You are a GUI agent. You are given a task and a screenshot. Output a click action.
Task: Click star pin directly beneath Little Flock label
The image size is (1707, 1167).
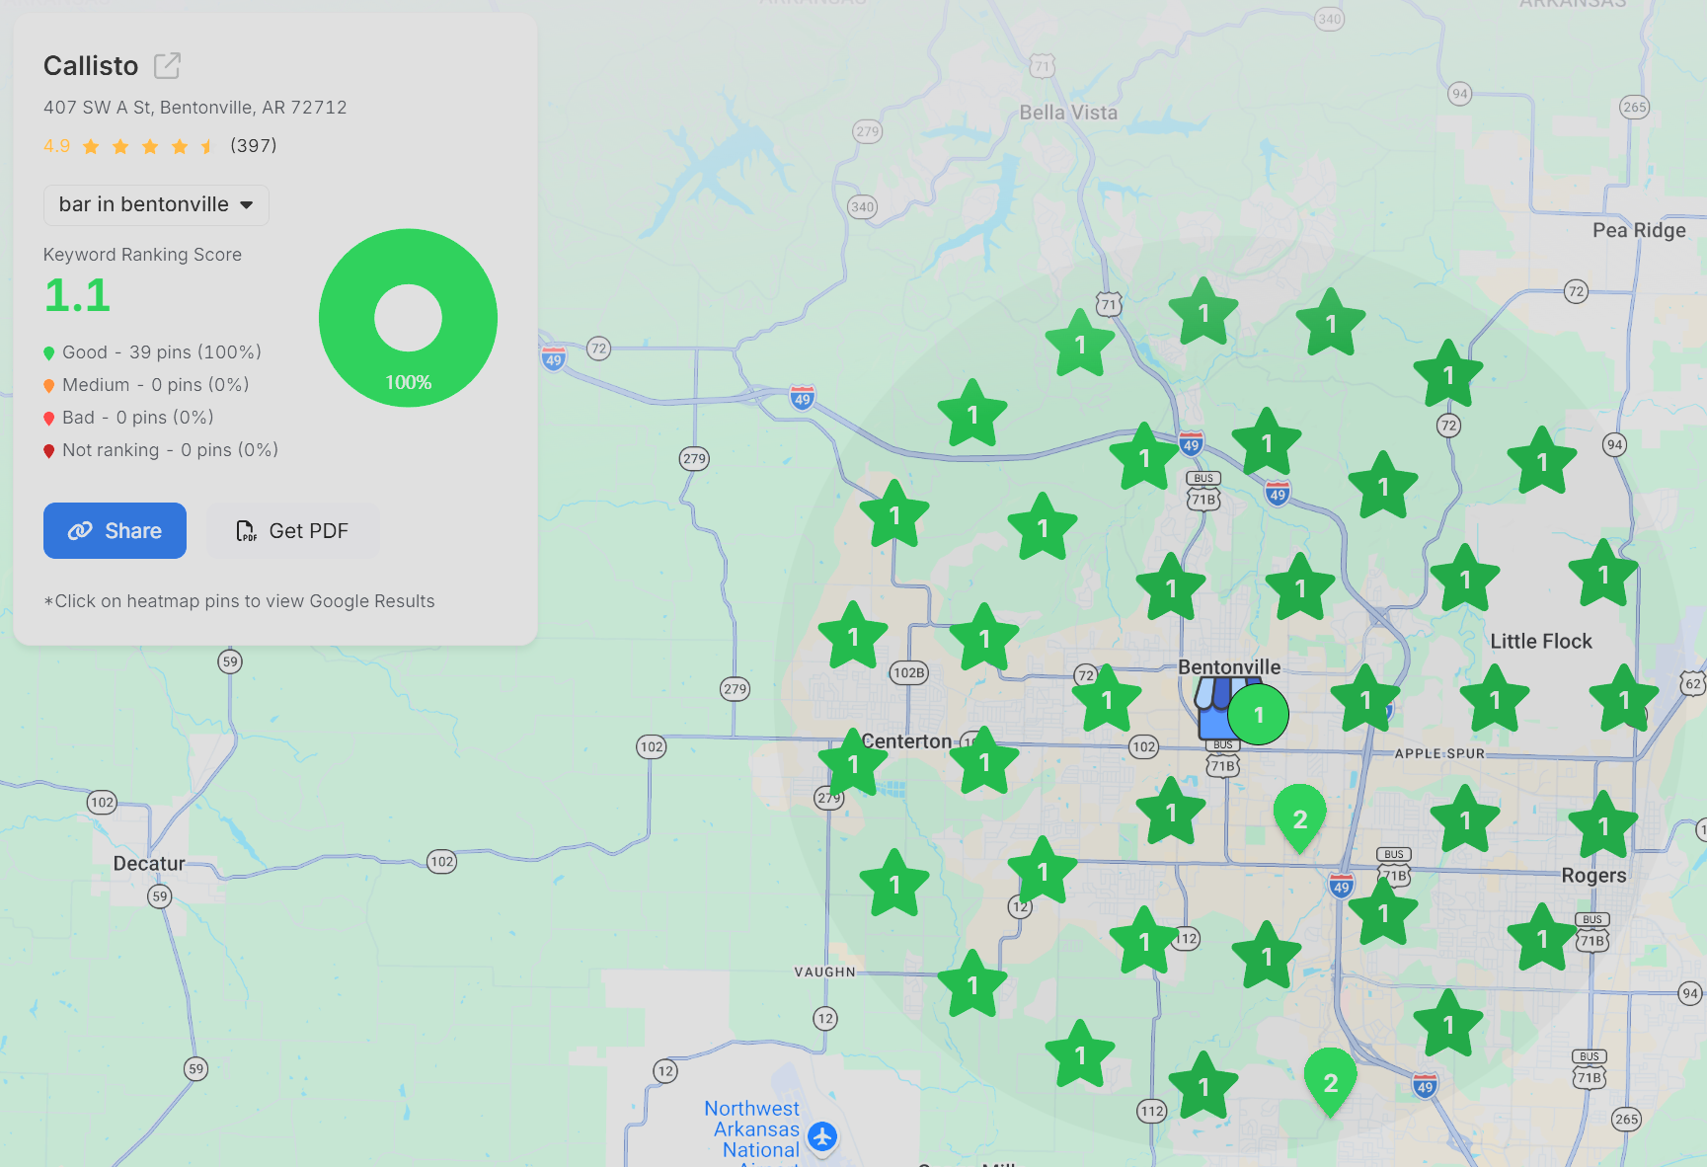tap(1495, 700)
